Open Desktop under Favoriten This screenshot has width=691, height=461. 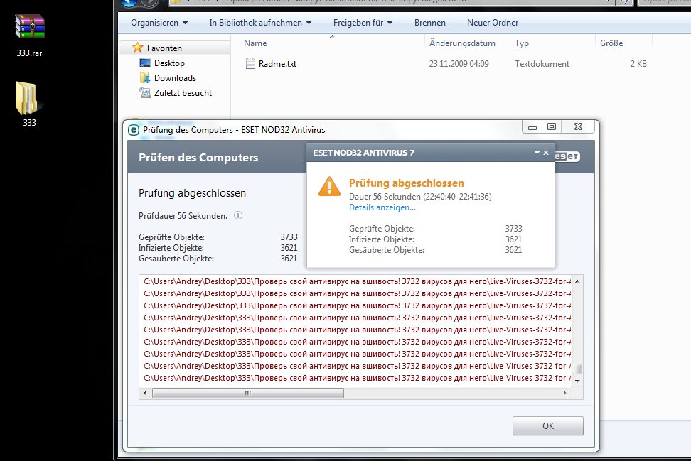[169, 63]
